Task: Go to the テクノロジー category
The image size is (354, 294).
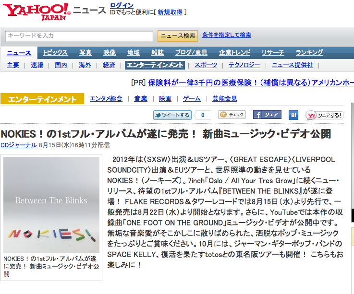Action: tap(244, 65)
